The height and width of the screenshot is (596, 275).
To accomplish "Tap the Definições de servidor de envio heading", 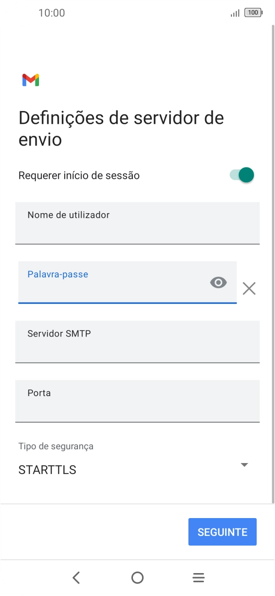I will pyautogui.click(x=121, y=128).
